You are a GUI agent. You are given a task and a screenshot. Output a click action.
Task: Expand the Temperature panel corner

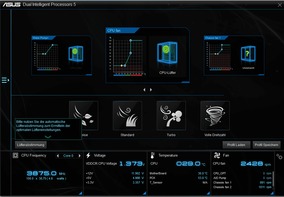pyautogui.click(x=208, y=193)
